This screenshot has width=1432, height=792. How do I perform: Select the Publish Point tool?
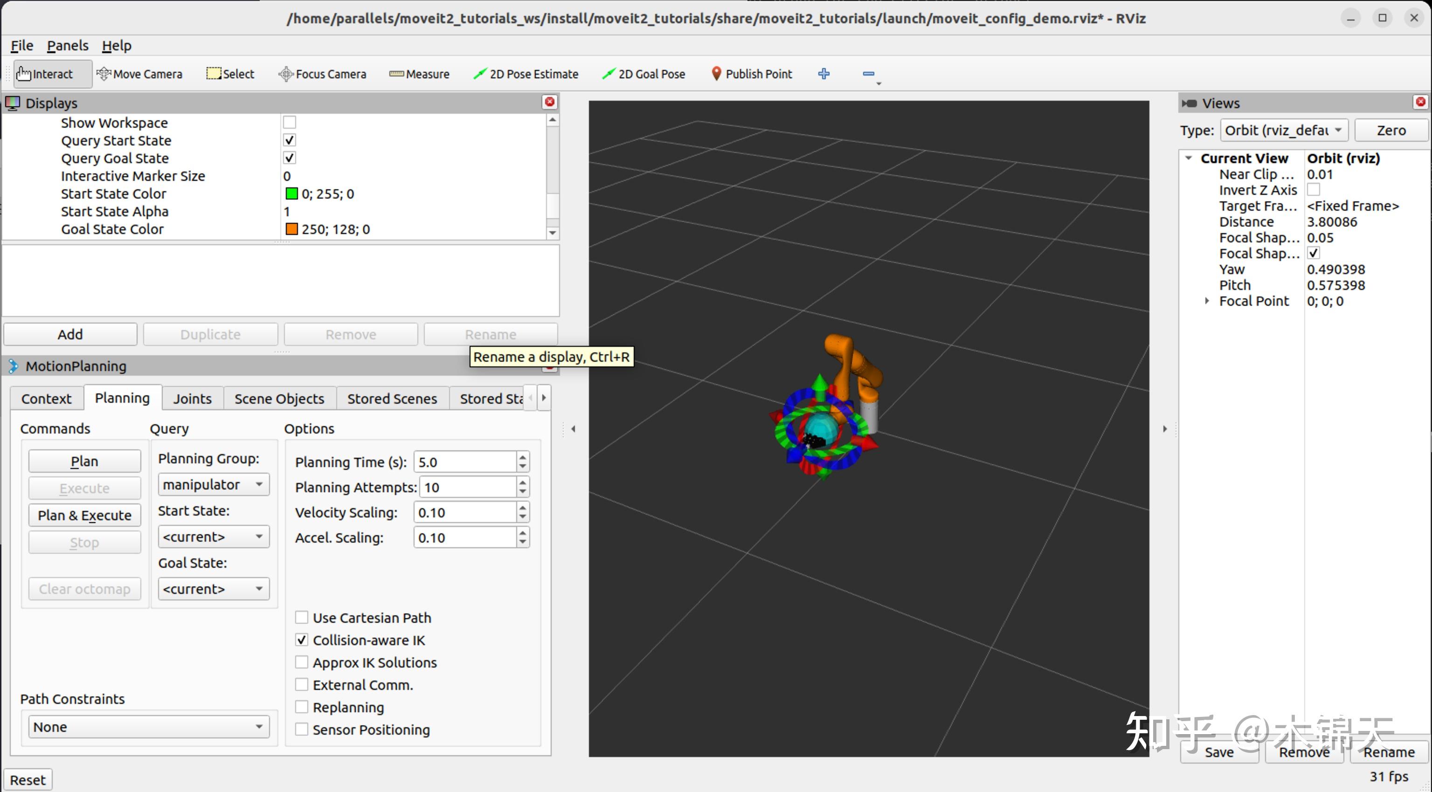752,73
